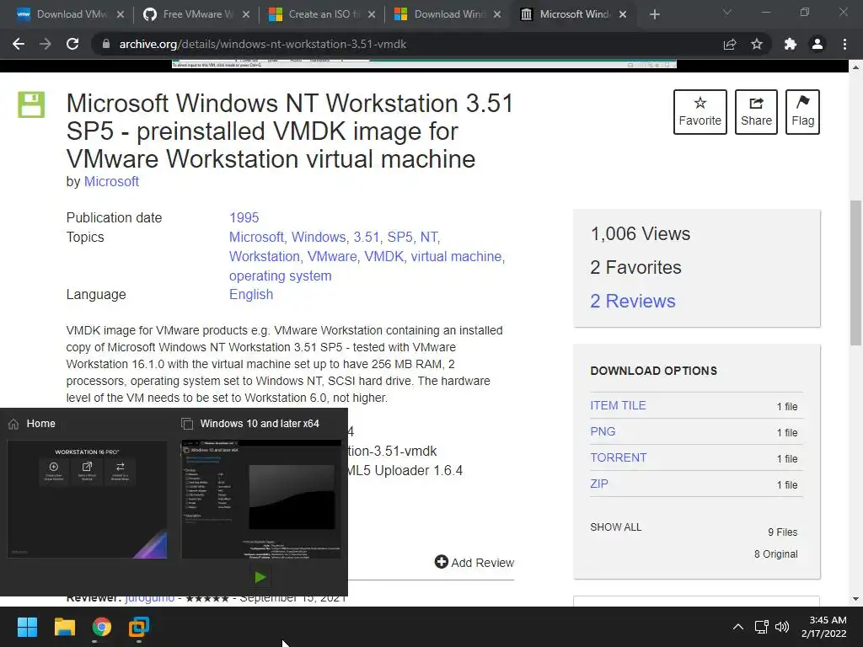Click the green play button in VM preview
863x647 pixels.
(260, 576)
